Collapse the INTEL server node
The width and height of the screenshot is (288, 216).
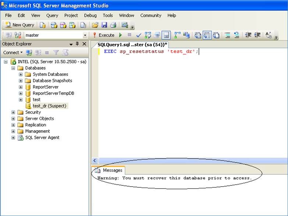coord(6,62)
